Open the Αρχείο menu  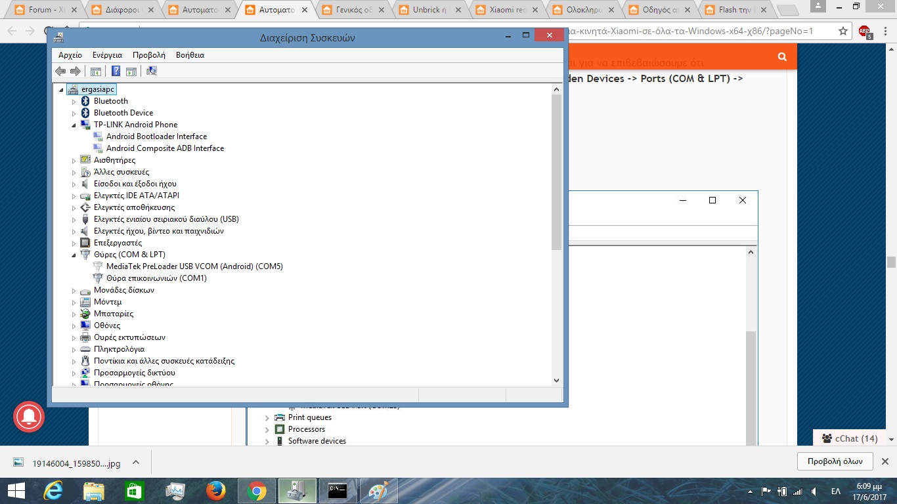pos(70,55)
